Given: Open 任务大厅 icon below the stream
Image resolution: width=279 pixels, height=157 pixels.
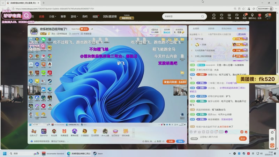Looking at the screenshot, I should click(33, 133).
